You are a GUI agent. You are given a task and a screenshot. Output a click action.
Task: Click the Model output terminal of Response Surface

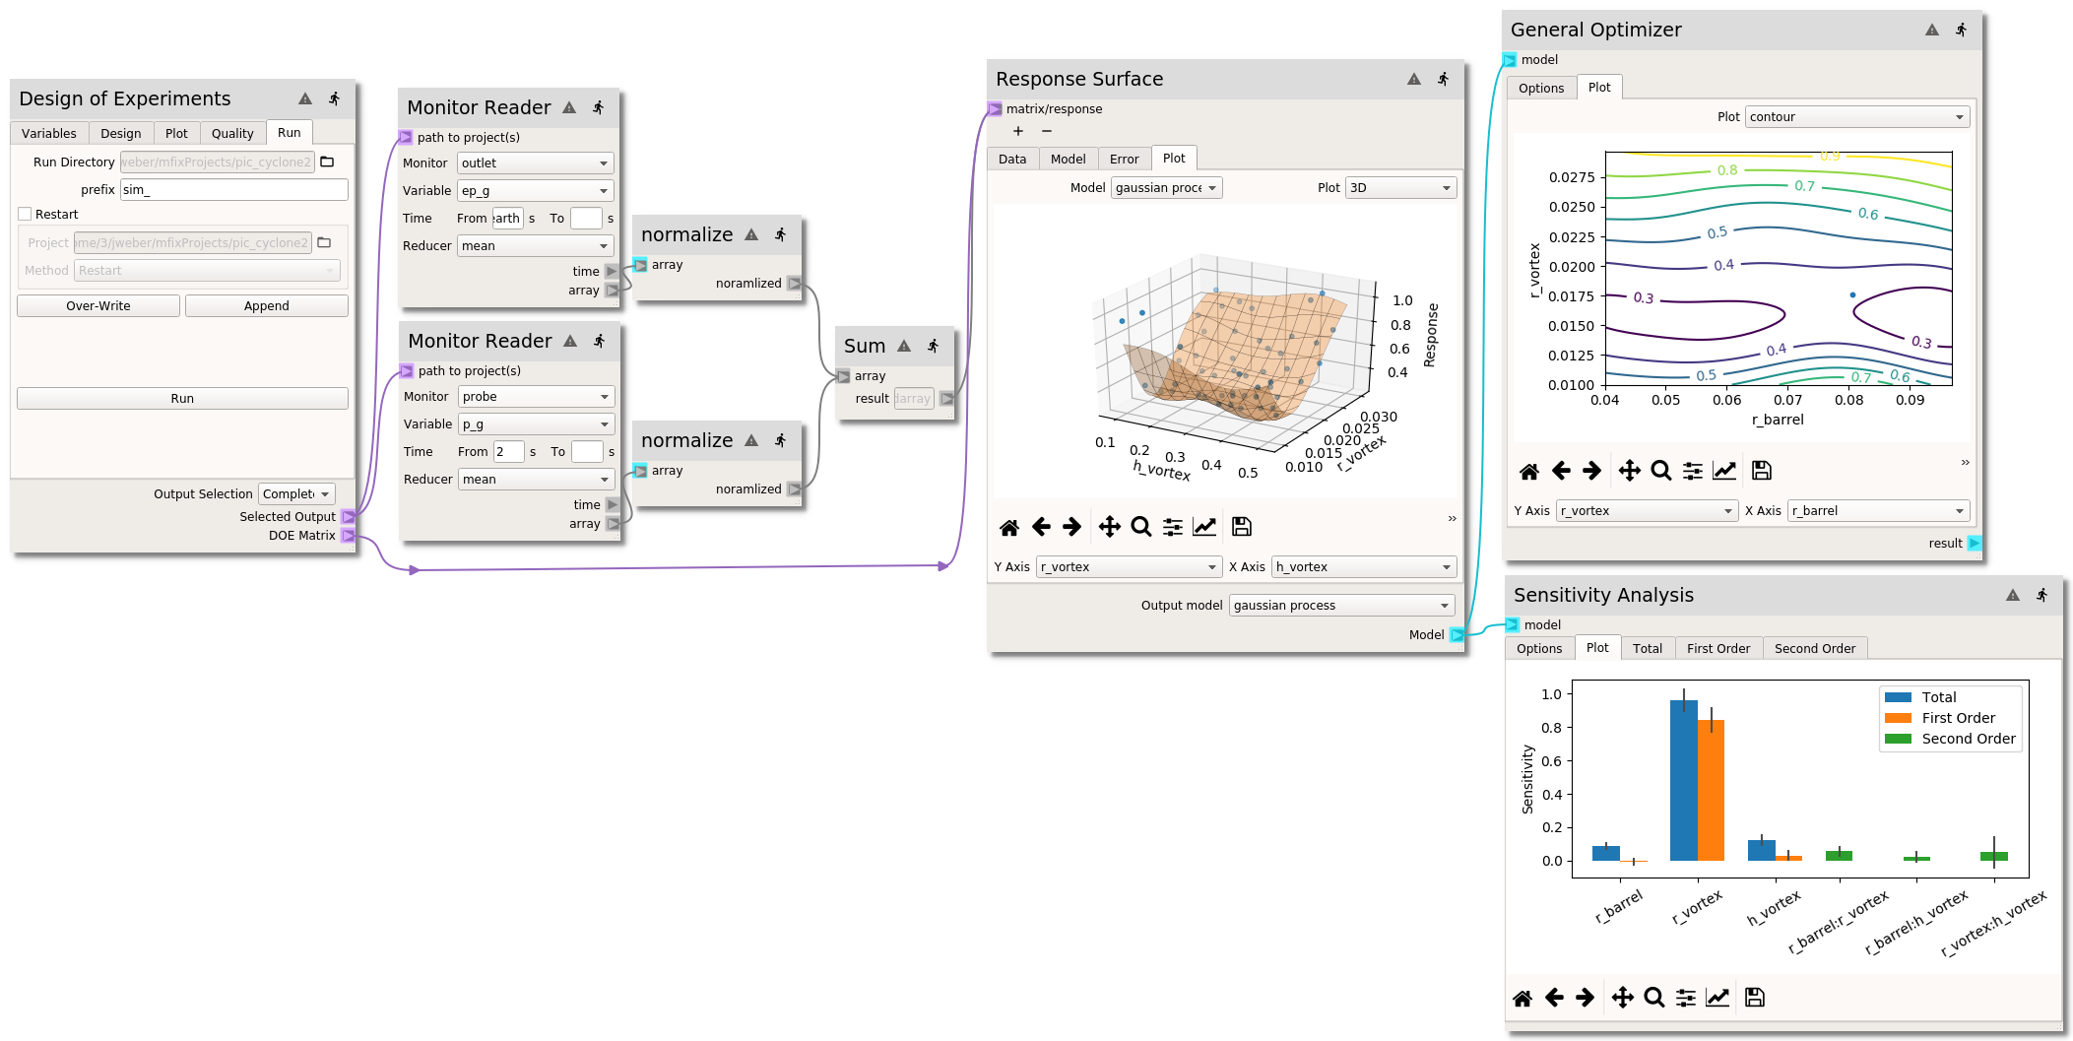pyautogui.click(x=1458, y=635)
